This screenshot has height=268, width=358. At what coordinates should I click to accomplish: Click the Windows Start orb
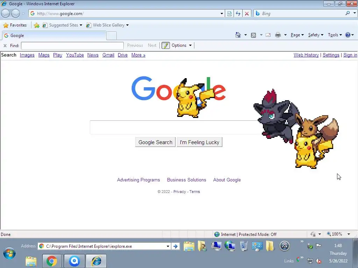tap(9, 253)
